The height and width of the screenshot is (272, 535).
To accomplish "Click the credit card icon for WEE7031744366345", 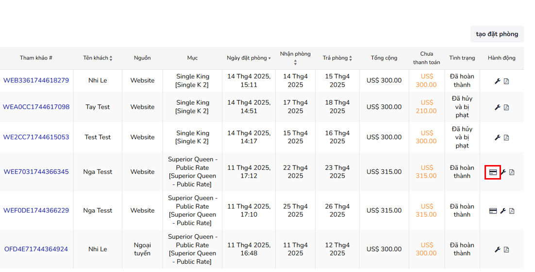I will point(493,172).
